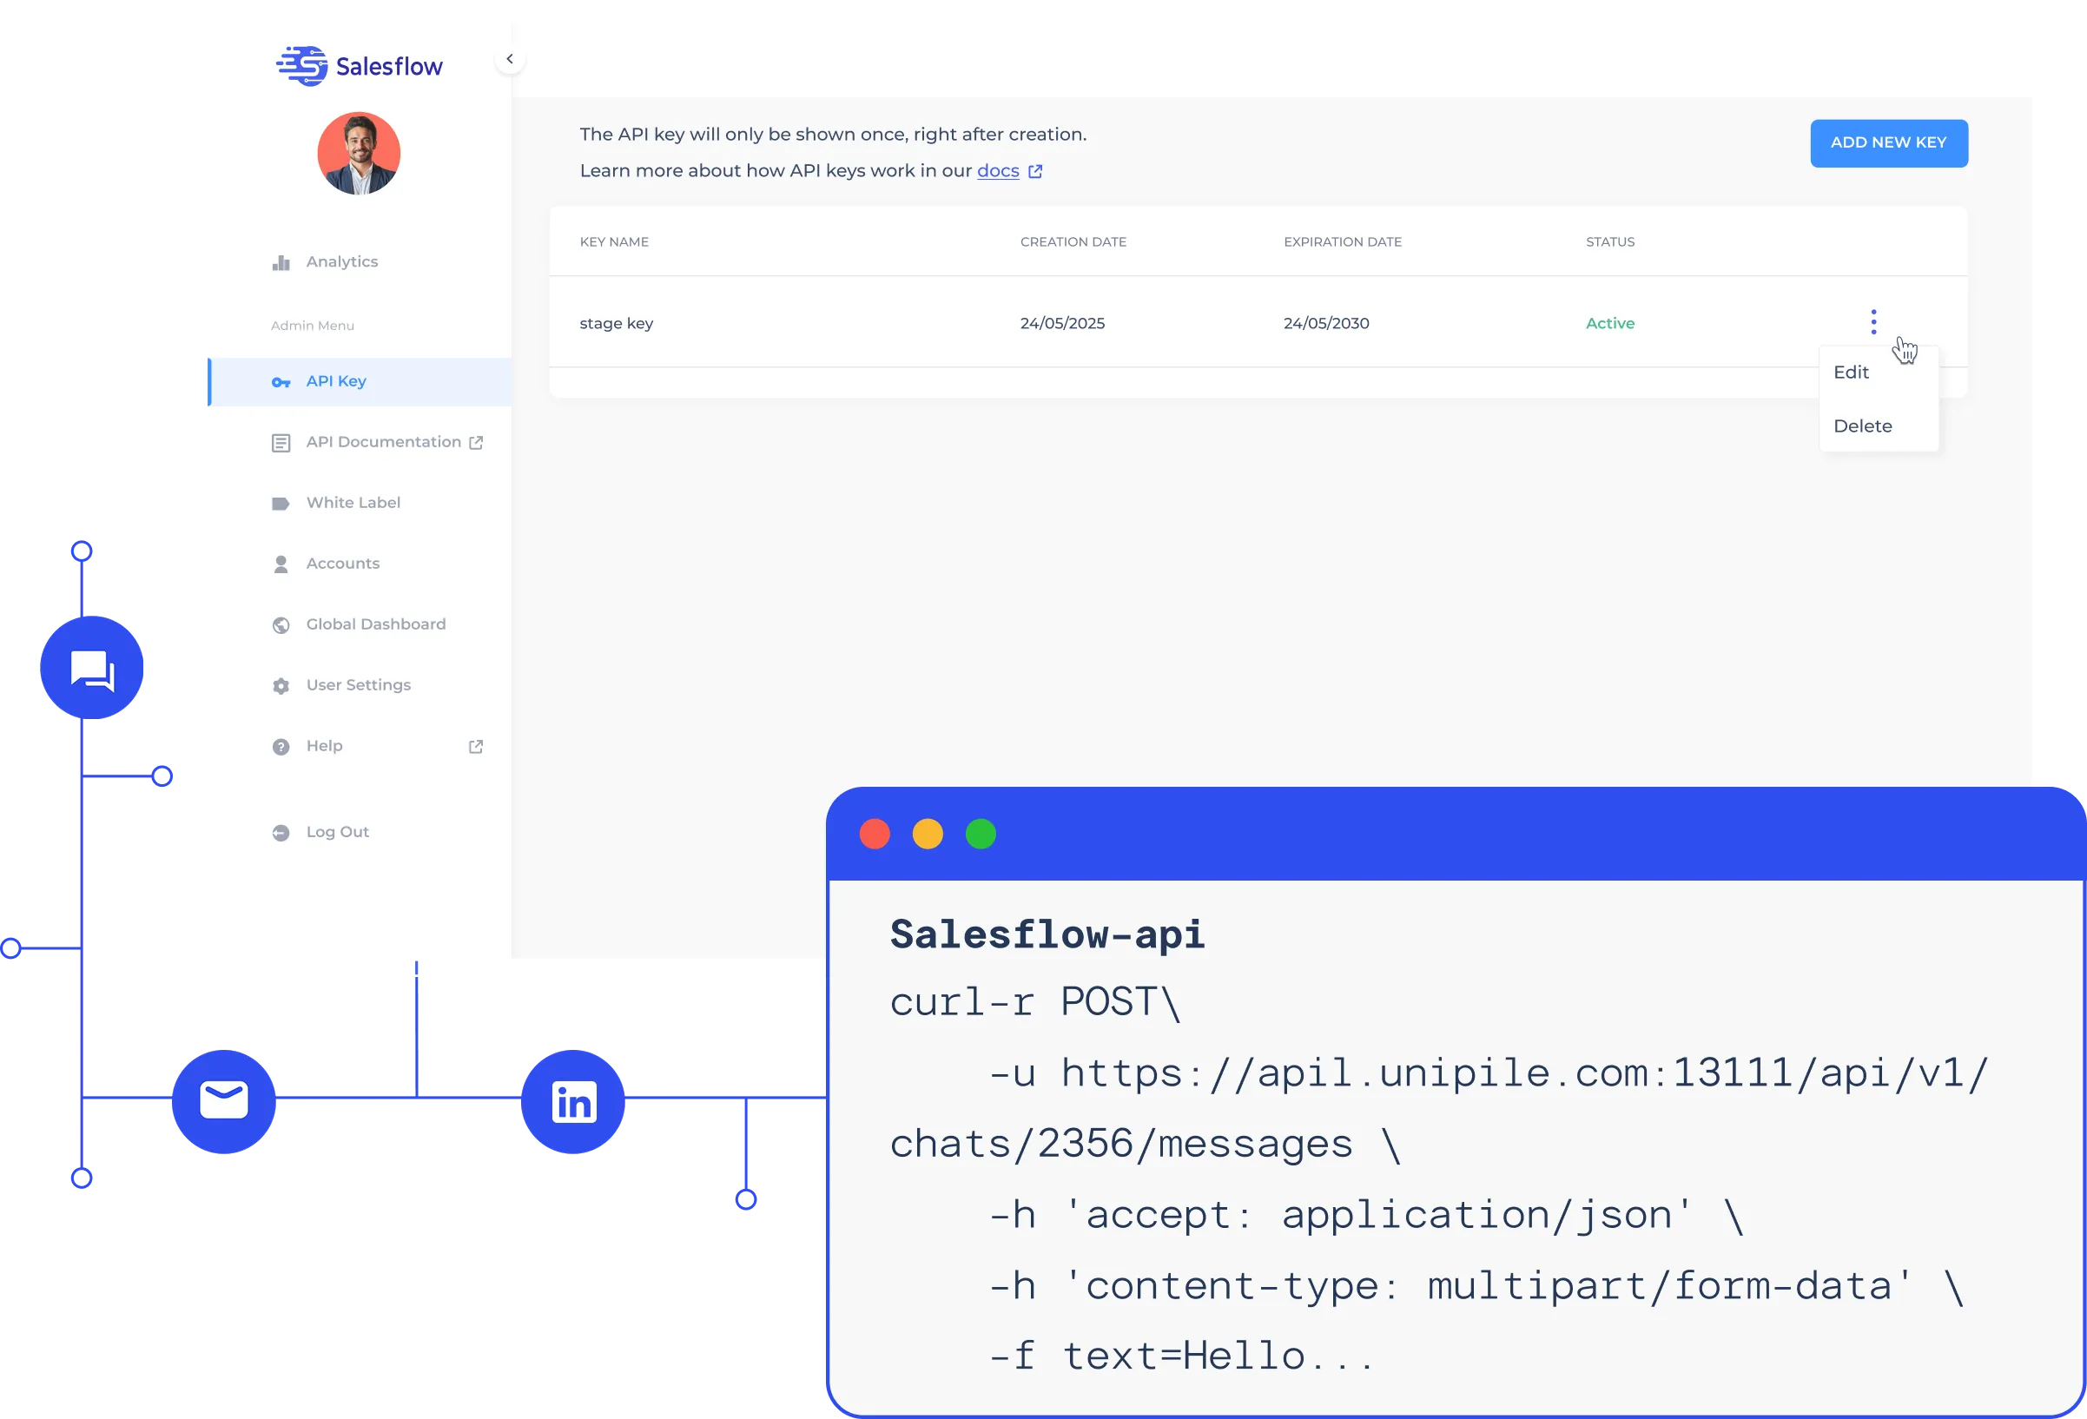Open User Settings in the sidebar
Image resolution: width=2087 pixels, height=1419 pixels.
pos(359,685)
